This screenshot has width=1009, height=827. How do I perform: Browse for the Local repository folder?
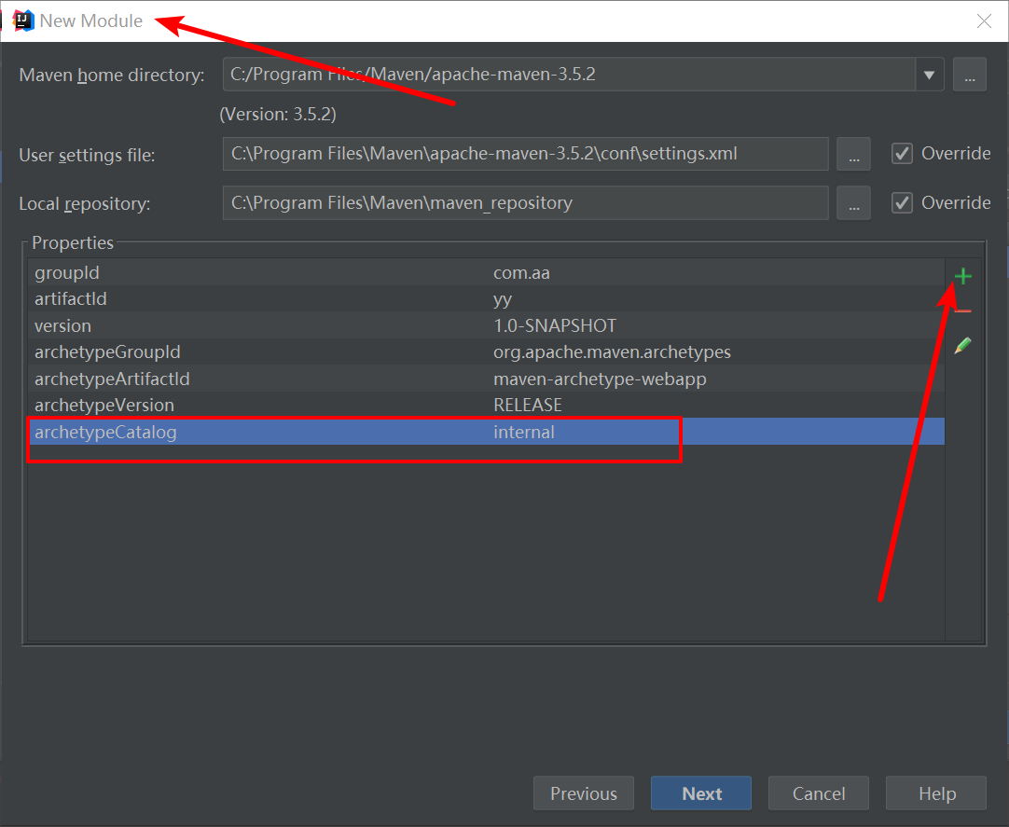(x=853, y=202)
